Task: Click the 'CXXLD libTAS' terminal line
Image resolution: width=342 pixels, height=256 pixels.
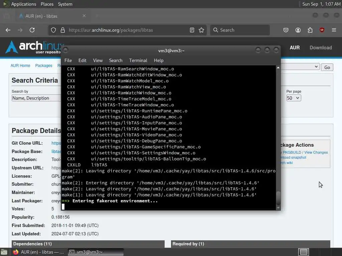Action: 87,165
